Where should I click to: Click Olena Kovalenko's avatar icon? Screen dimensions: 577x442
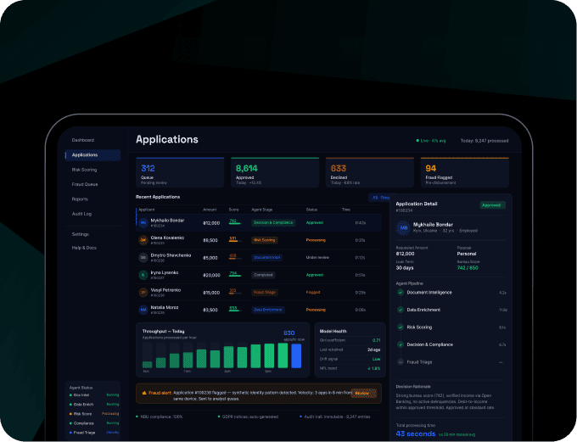click(x=143, y=240)
